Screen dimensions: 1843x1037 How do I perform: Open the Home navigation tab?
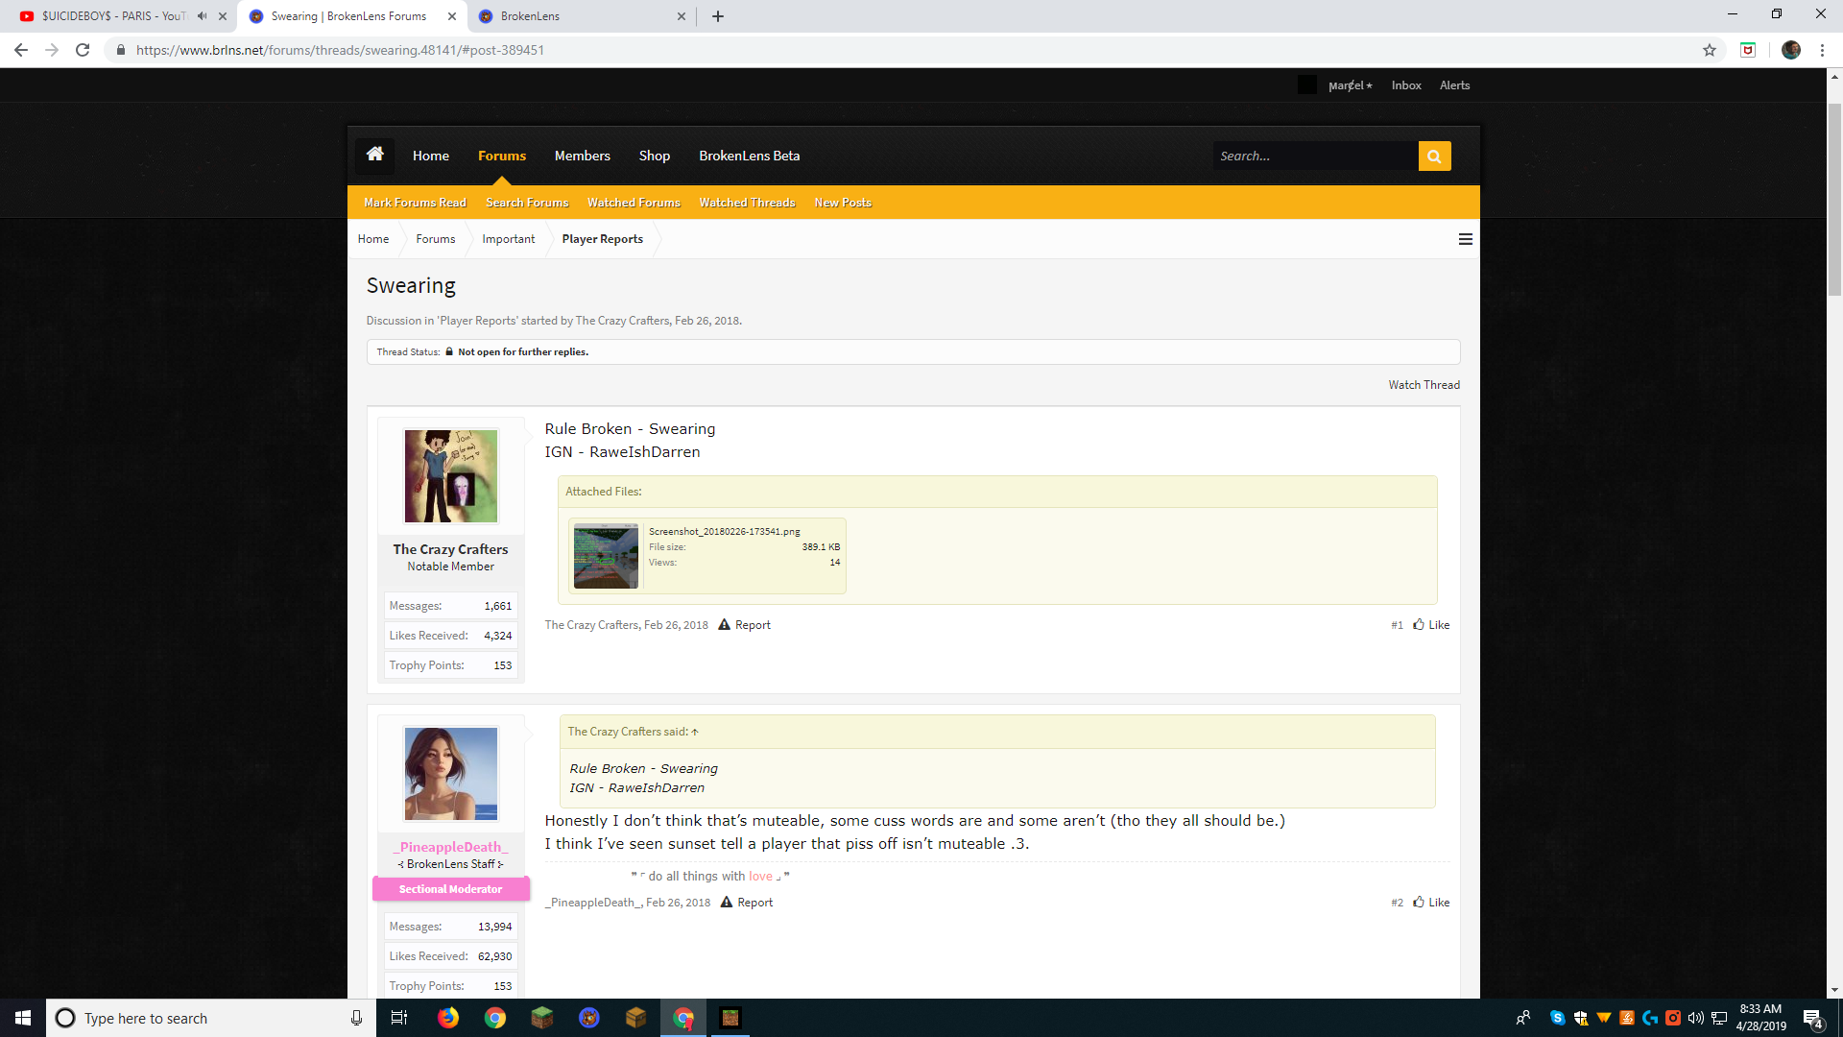coord(431,156)
